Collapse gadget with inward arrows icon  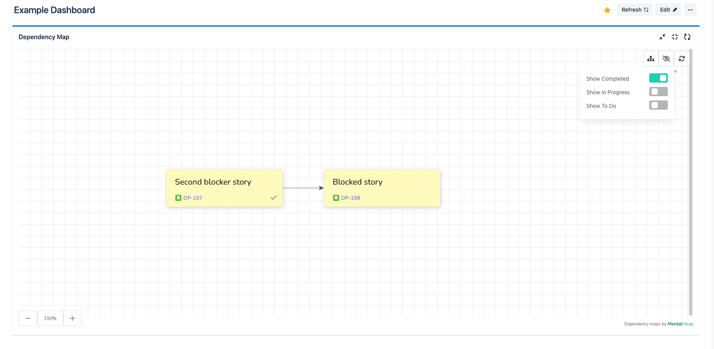point(675,37)
